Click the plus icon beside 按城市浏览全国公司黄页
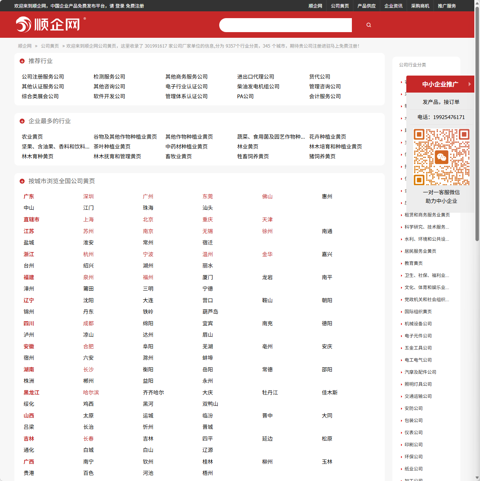Viewport: 480px width, 481px height. tap(22, 181)
